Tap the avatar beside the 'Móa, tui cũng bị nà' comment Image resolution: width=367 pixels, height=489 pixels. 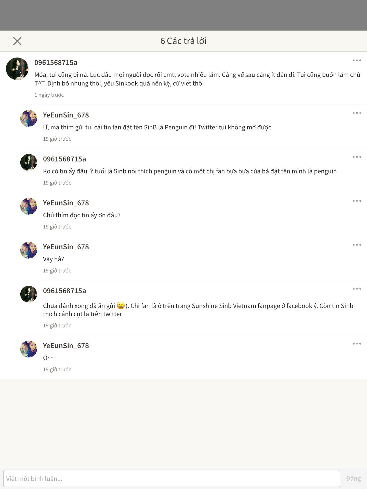point(17,69)
